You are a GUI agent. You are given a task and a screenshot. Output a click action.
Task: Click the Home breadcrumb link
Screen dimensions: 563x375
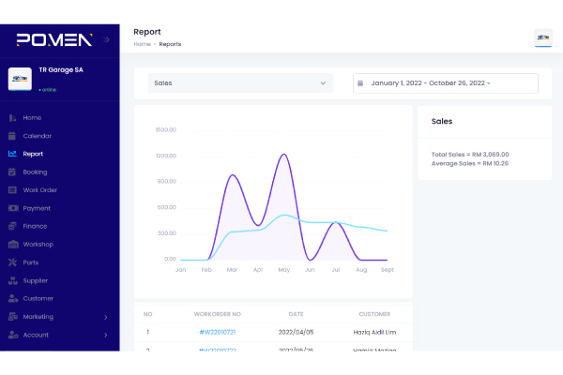point(143,44)
